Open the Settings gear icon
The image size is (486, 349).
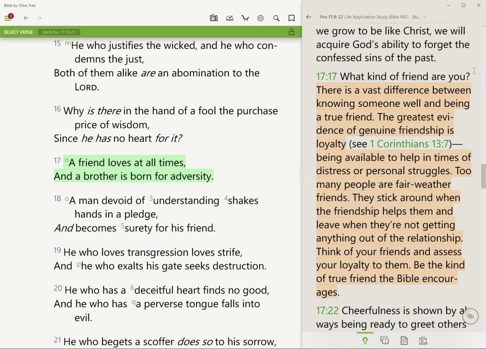[260, 18]
